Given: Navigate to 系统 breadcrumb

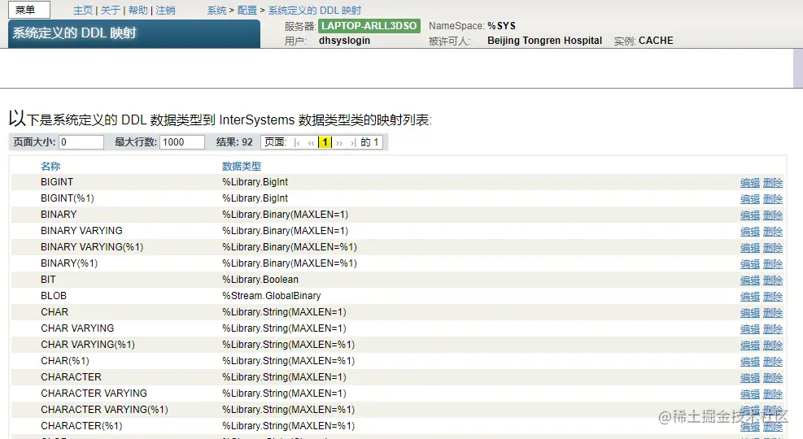Looking at the screenshot, I should (216, 11).
